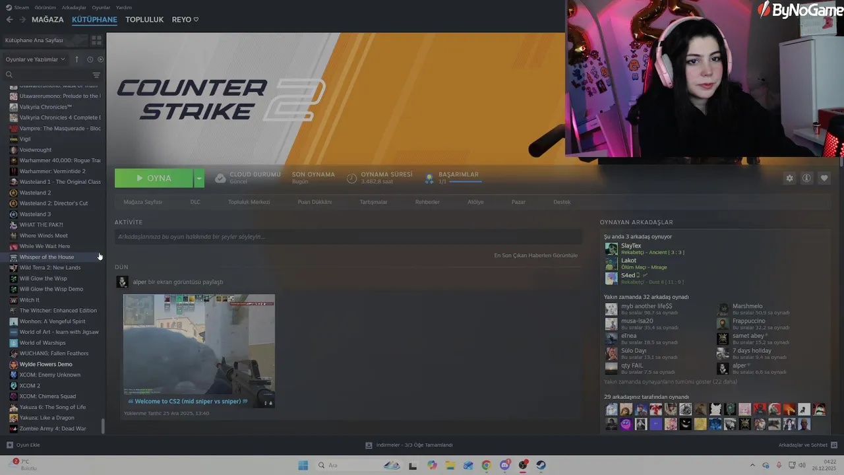Go to KÜTÜPHANE tab
This screenshot has height=475, width=844.
click(x=94, y=20)
